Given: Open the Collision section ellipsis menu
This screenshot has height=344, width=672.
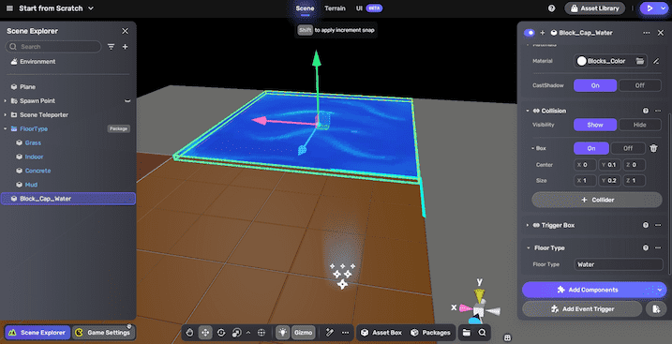Looking at the screenshot, I should tap(658, 111).
